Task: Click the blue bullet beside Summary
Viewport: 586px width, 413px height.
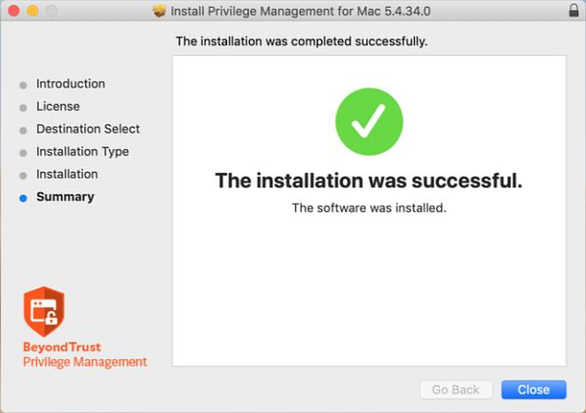Action: (24, 198)
